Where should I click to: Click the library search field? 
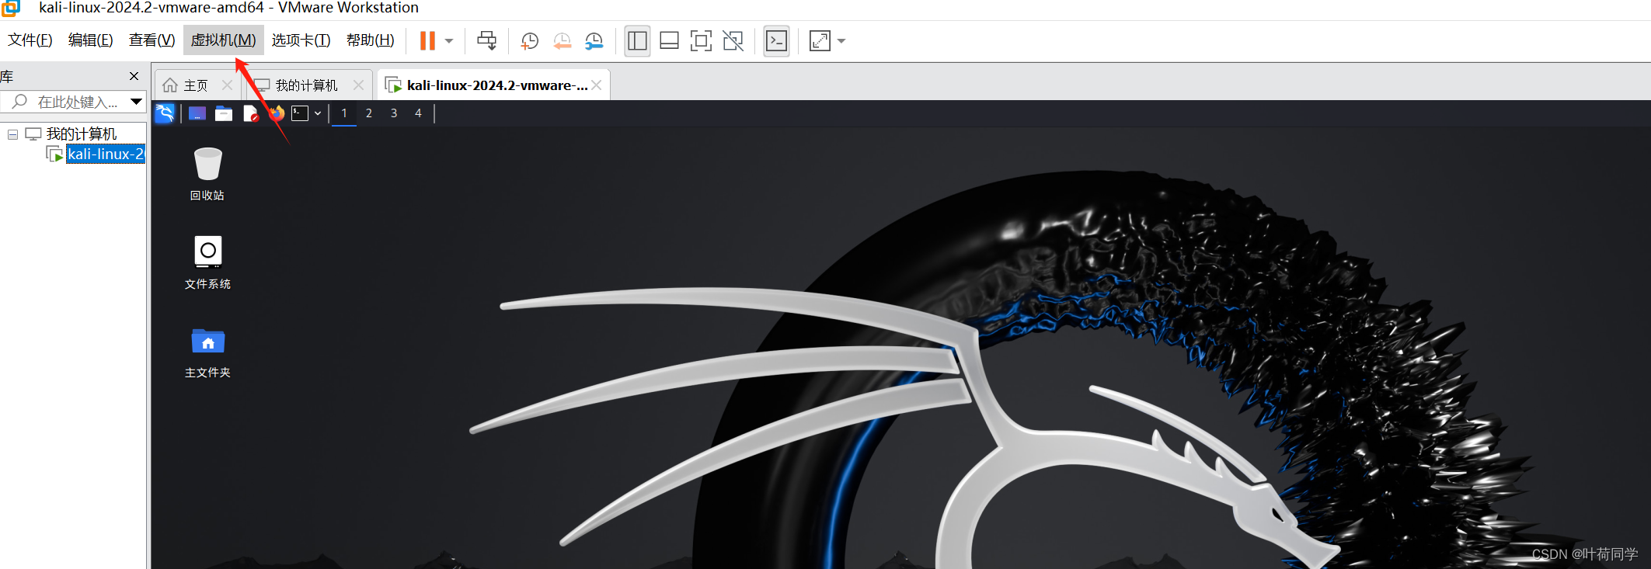tap(64, 102)
